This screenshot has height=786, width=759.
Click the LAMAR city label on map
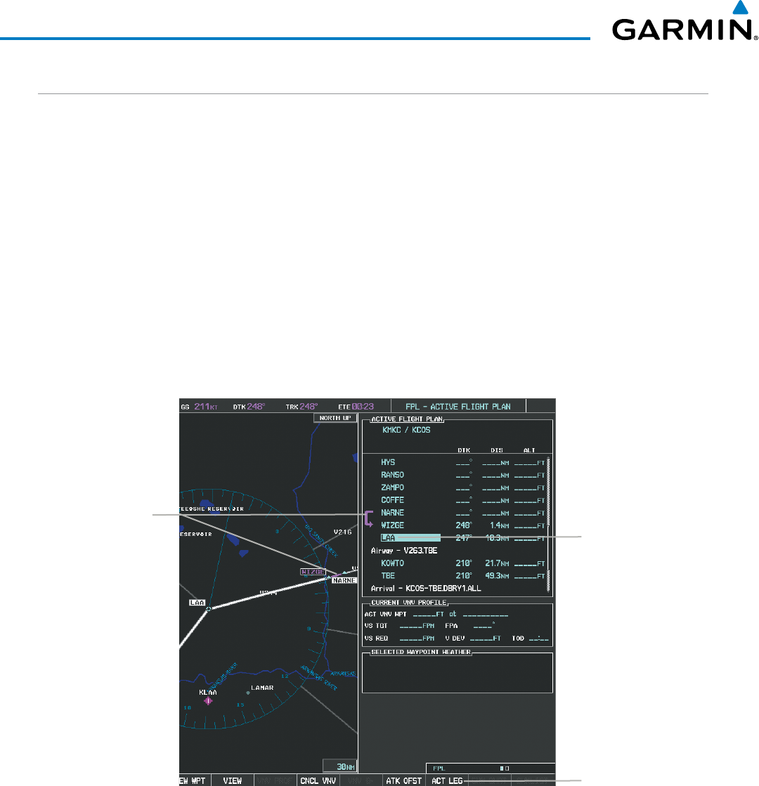(262, 688)
